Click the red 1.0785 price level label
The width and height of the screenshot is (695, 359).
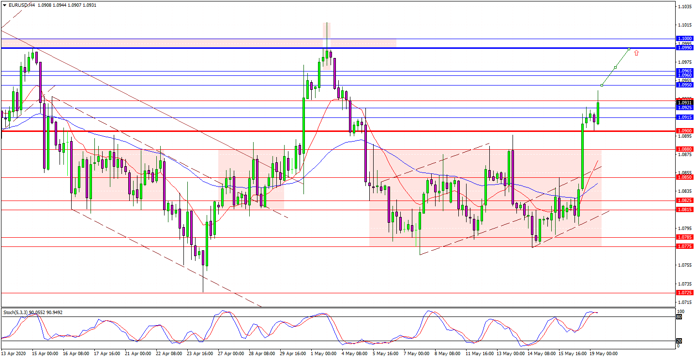684,237
